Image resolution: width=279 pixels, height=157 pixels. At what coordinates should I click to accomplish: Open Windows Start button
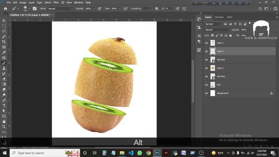coord(5,153)
